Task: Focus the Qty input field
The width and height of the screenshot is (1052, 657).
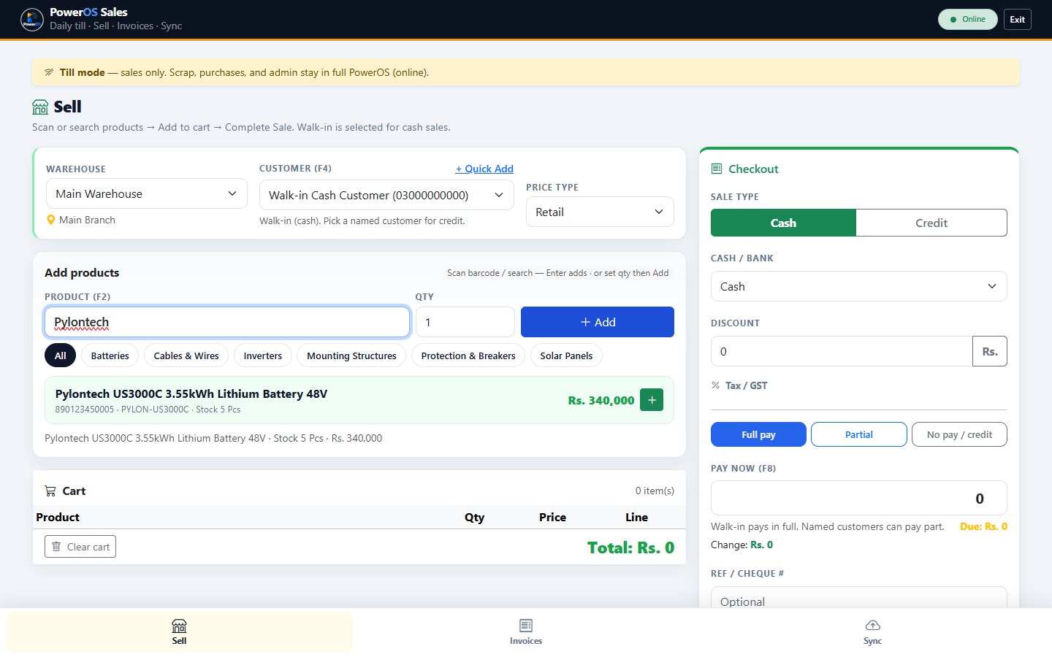Action: tap(465, 322)
